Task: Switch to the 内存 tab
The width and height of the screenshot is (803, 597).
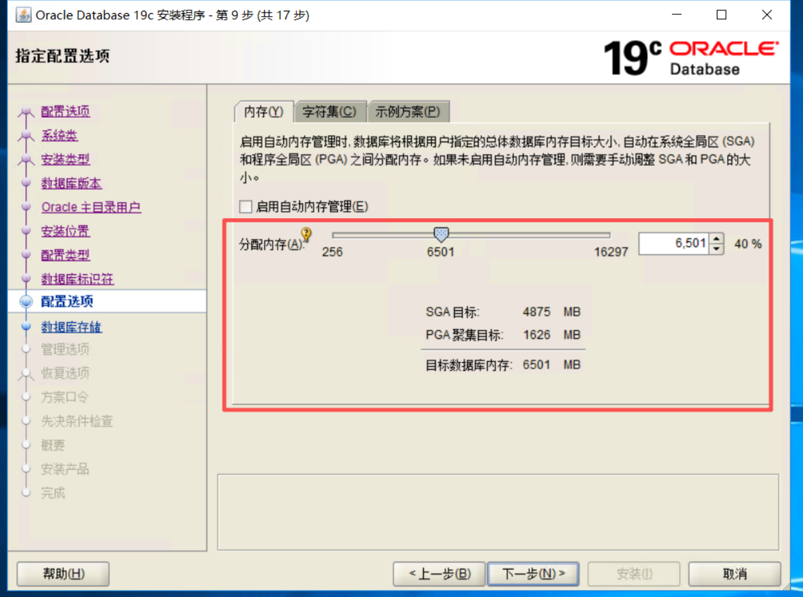Action: coord(263,112)
